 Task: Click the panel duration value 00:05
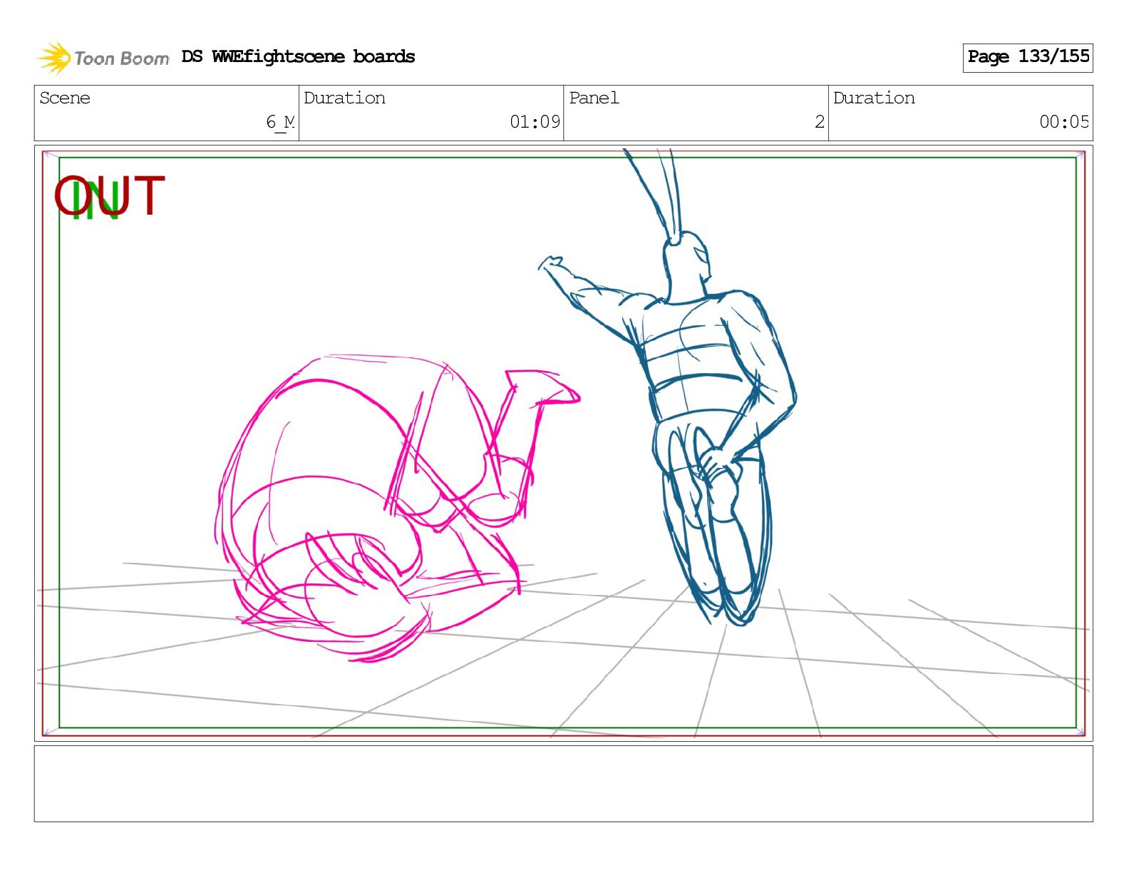point(1063,123)
